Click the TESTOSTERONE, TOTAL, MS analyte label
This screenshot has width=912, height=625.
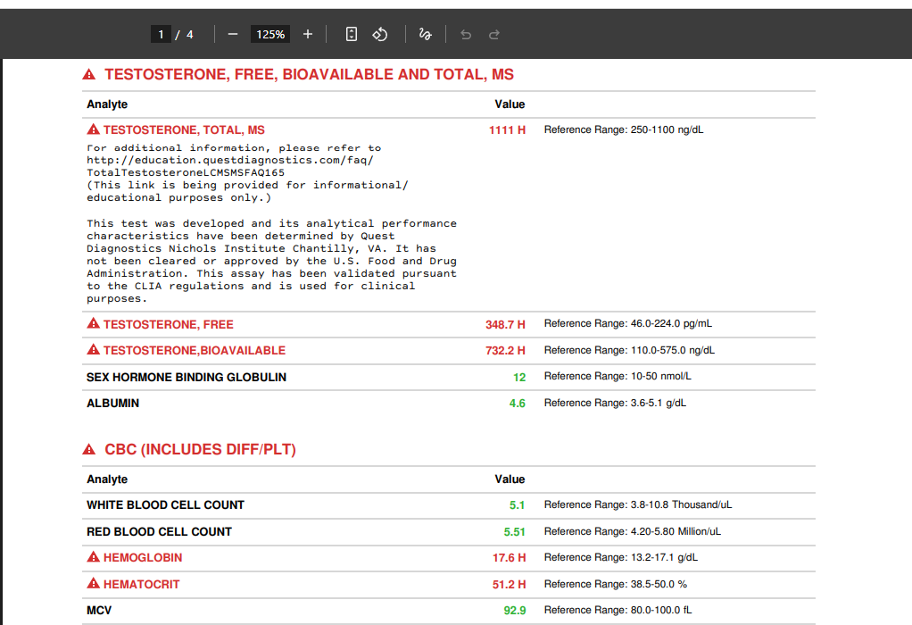point(184,129)
